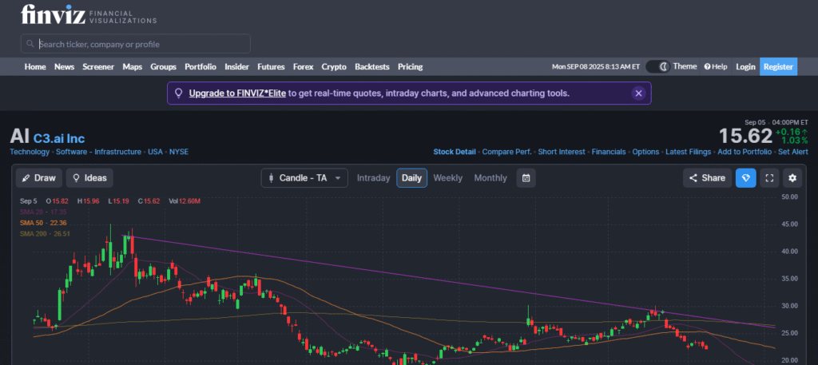
Task: Click the Register button
Action: pos(778,67)
